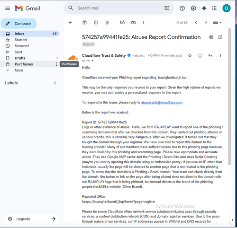Open the Sent folder
This screenshot has width=237, height=228.
(30, 52)
